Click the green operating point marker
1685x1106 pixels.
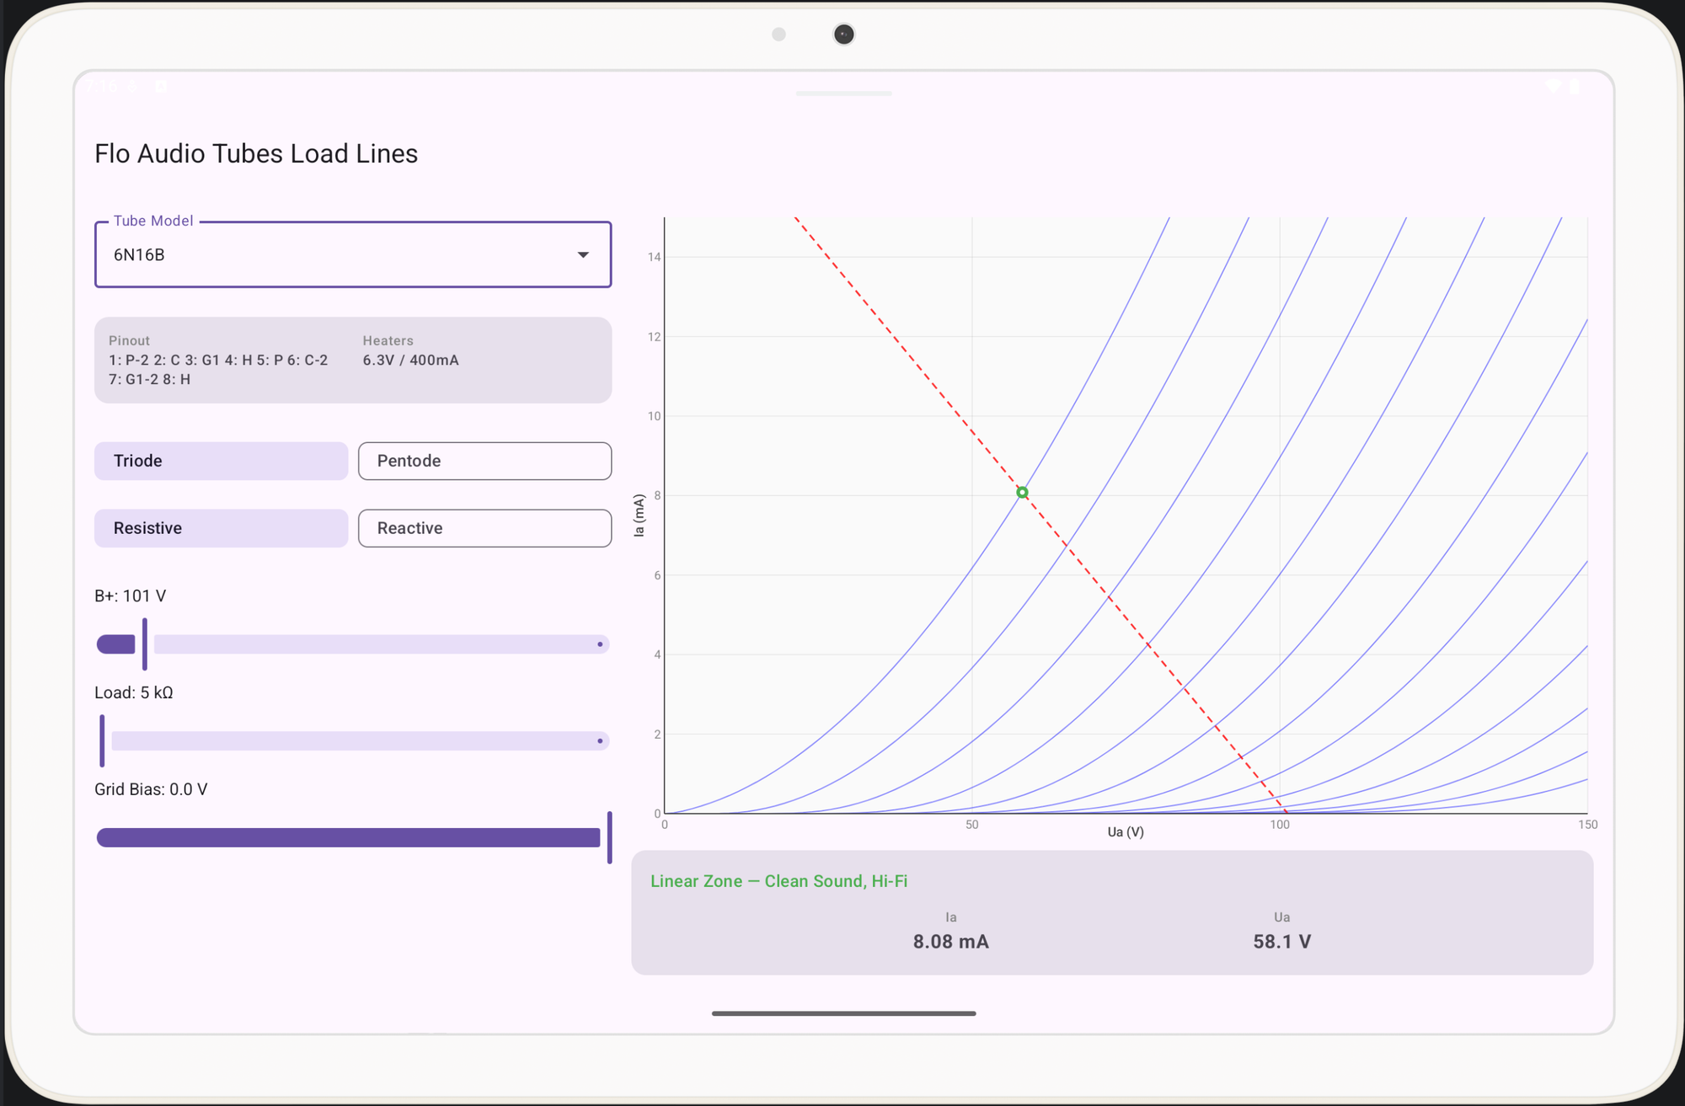point(1022,492)
